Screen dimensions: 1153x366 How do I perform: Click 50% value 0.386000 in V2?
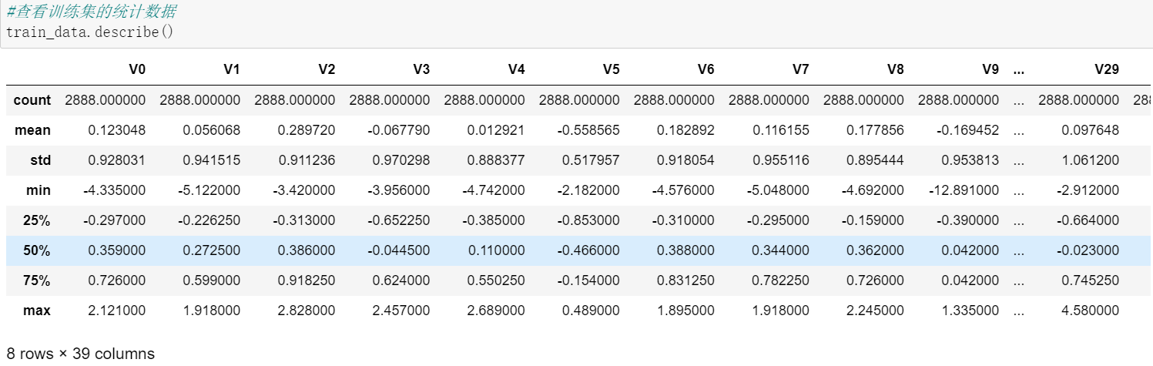(x=307, y=250)
